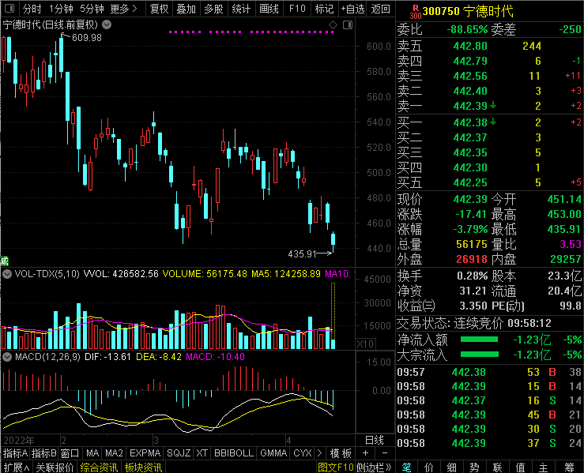Click the 日线 period label under chart

click(x=374, y=439)
